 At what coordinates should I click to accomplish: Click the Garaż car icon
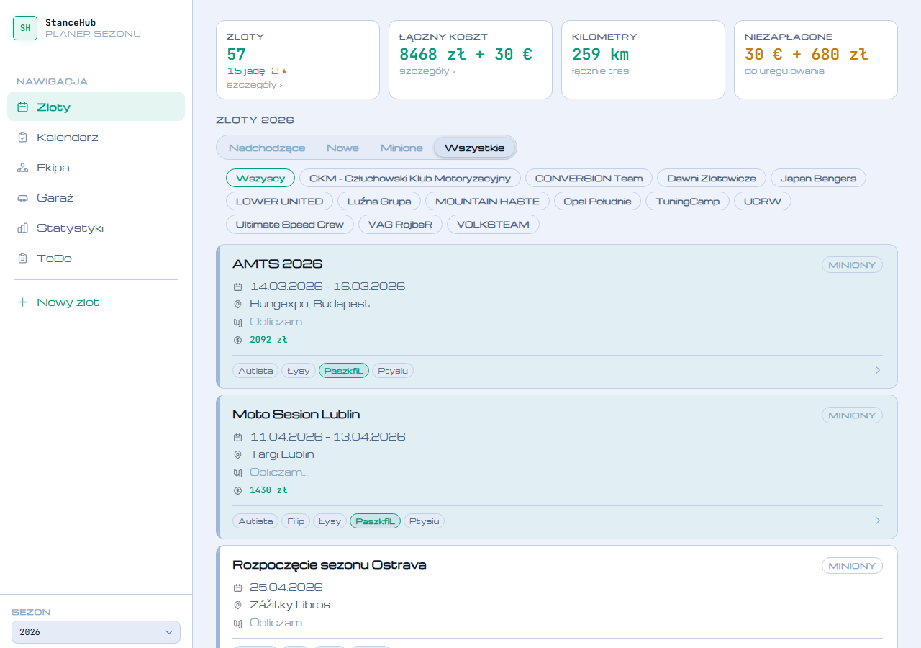[x=22, y=198]
